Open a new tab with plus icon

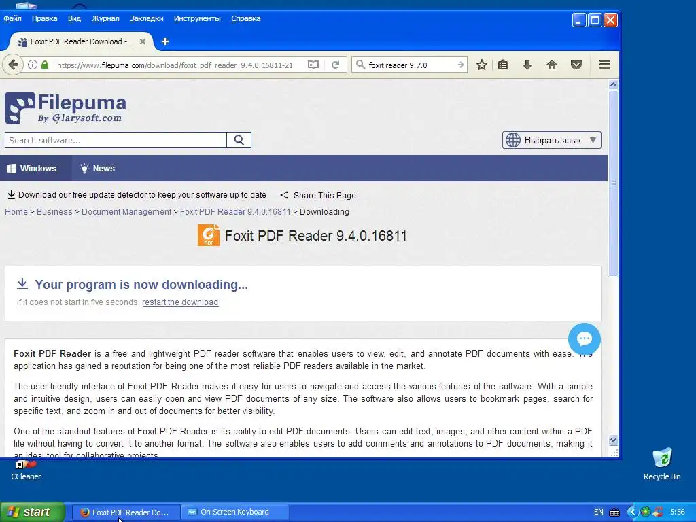pos(164,41)
